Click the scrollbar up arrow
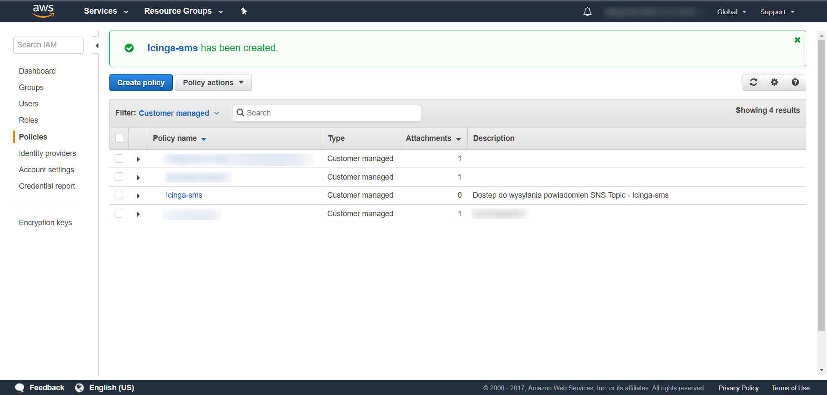 [822, 35]
